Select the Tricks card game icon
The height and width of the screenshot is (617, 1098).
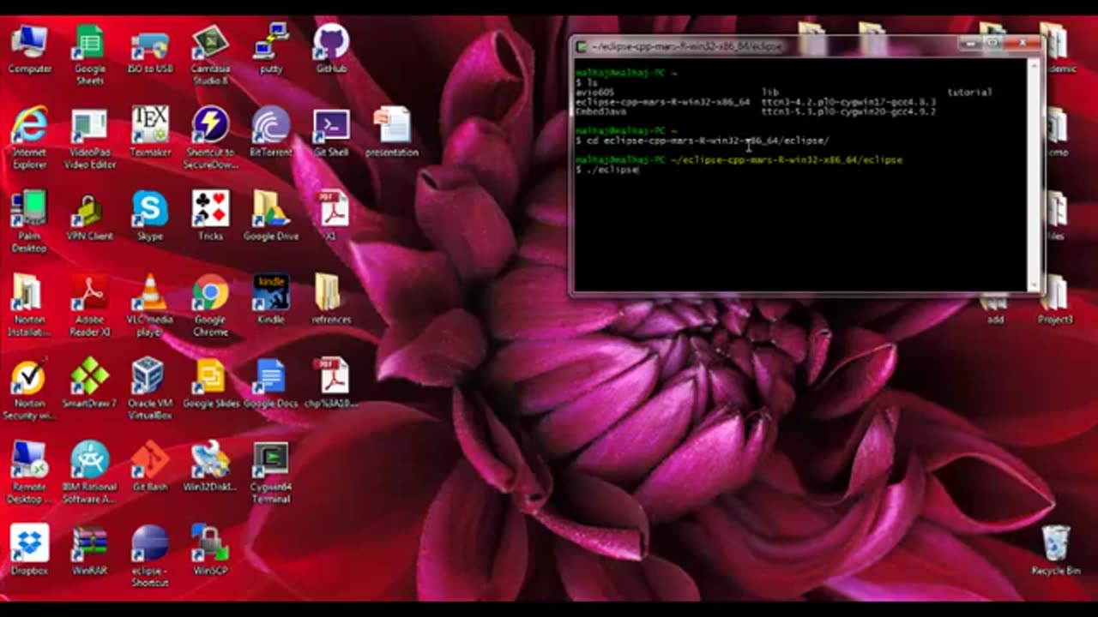pos(210,215)
